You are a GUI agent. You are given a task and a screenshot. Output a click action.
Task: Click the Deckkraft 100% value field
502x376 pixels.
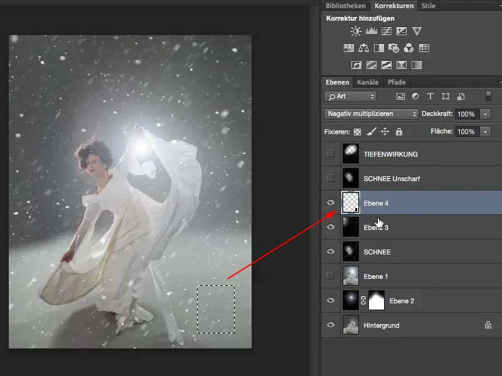coord(467,114)
